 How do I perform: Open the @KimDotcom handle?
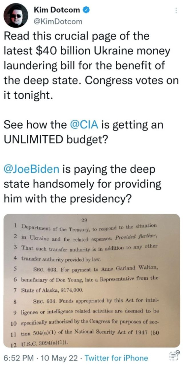[58, 21]
